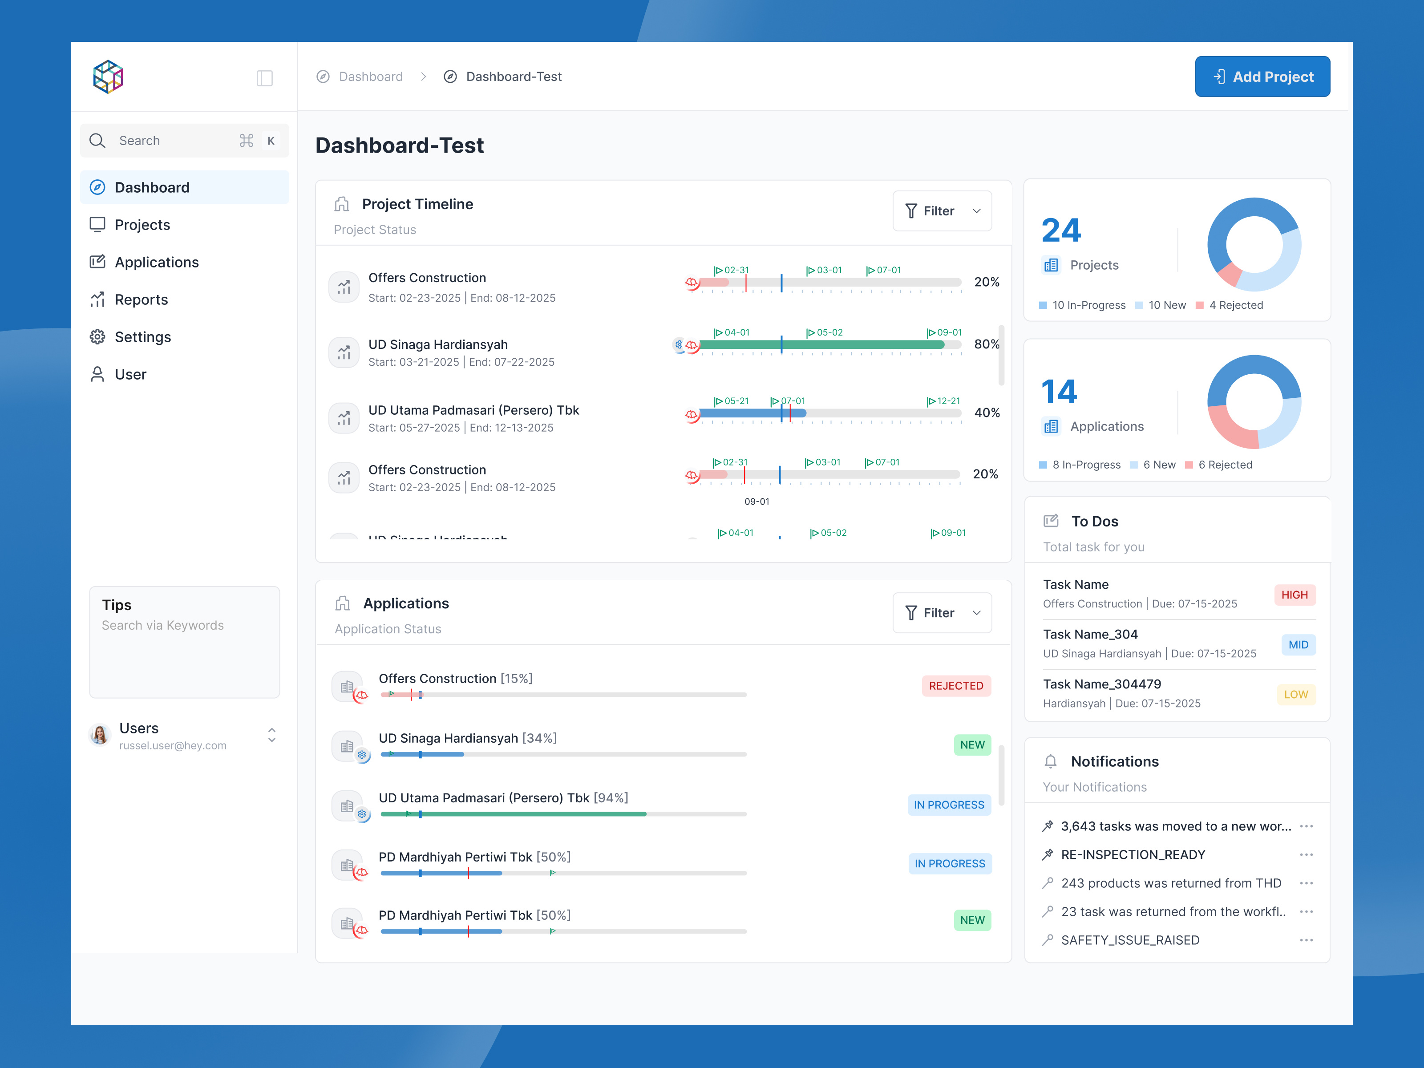
Task: Expand the Users account chevron
Action: click(x=271, y=735)
